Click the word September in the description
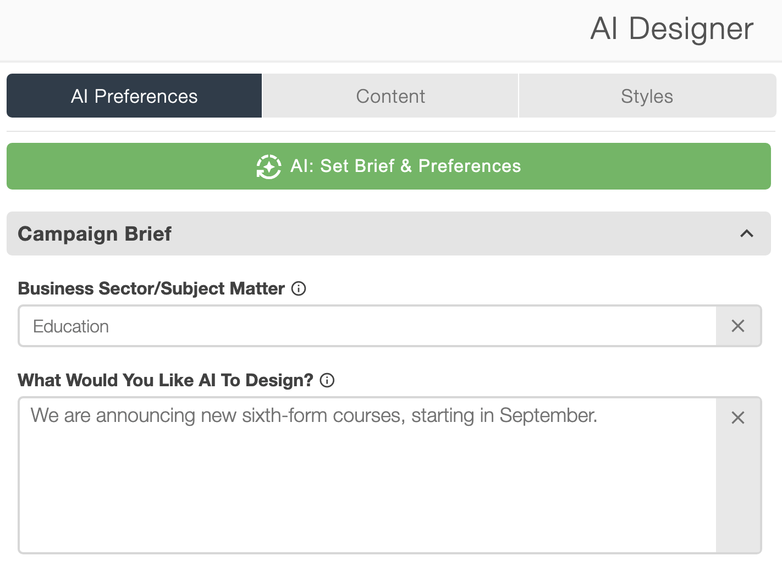The height and width of the screenshot is (567, 782). click(x=548, y=415)
